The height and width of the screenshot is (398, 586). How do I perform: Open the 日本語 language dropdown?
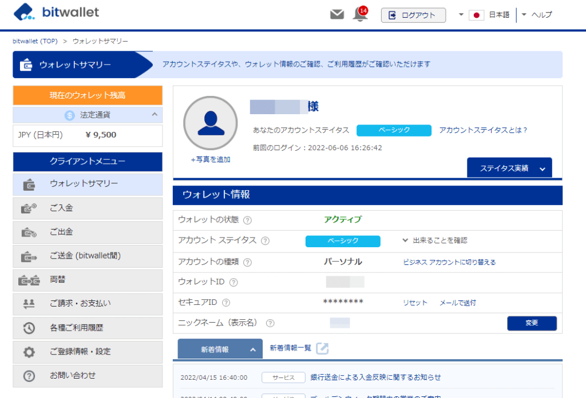[484, 14]
